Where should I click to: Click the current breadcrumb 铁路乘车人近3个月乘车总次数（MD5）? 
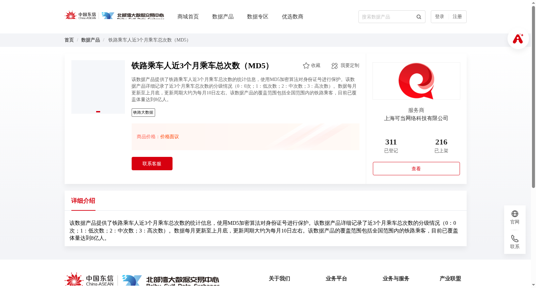[x=149, y=40]
